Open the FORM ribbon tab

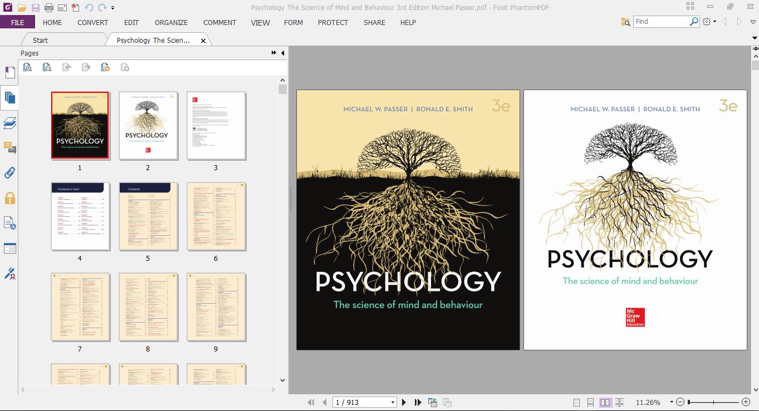[x=293, y=22]
